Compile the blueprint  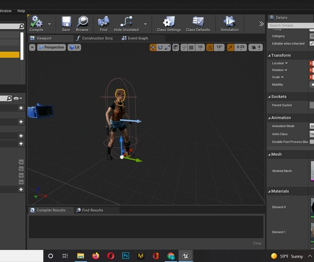coord(36,24)
